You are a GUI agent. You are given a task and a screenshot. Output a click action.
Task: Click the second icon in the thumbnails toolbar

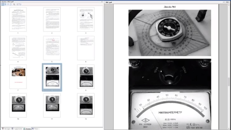[x=5, y=4]
